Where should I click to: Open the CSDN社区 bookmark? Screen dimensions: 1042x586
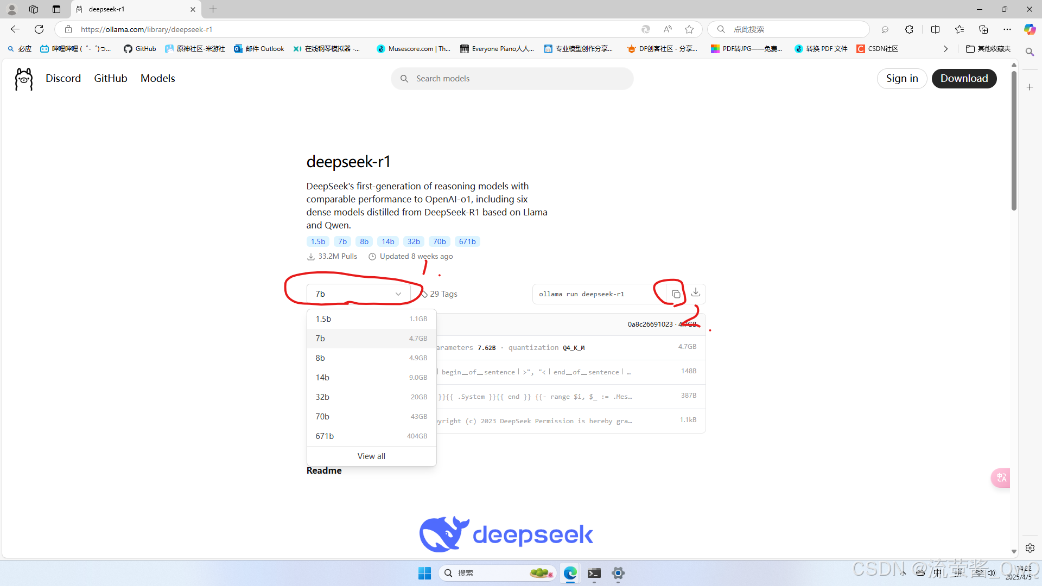click(877, 49)
